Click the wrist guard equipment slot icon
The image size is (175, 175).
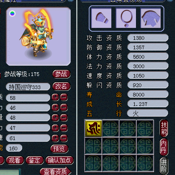(101, 18)
